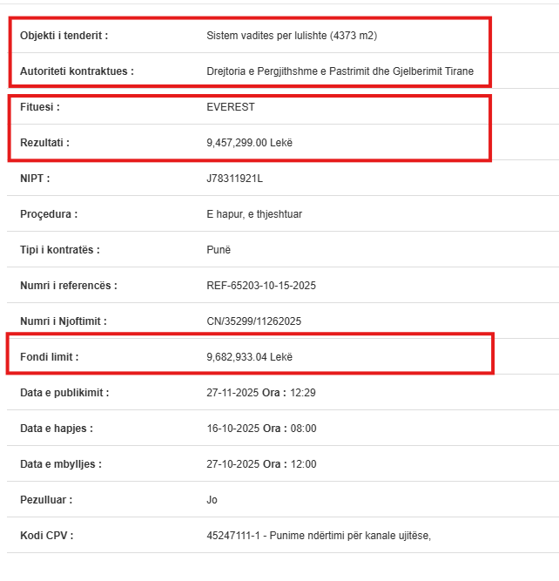Viewport: 559px width, 581px height.
Task: Click the procedure value "E hapur, e thjeshtuar"
Action: [254, 214]
